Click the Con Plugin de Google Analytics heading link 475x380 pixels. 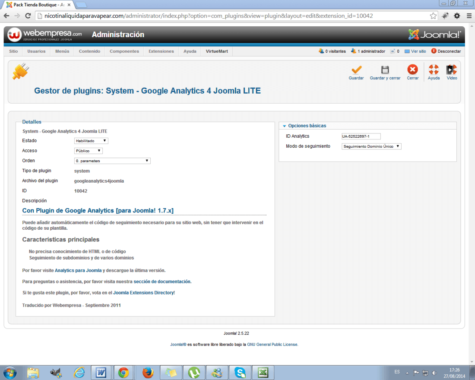(x=98, y=211)
